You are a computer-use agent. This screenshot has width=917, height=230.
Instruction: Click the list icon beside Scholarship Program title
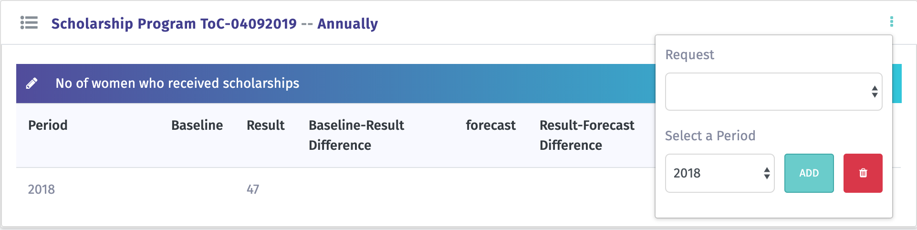[29, 22]
